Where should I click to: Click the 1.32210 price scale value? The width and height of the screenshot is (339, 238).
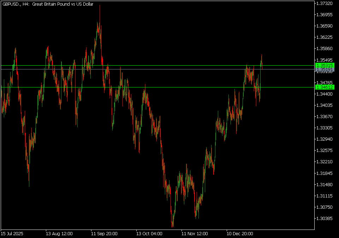coord(325,162)
